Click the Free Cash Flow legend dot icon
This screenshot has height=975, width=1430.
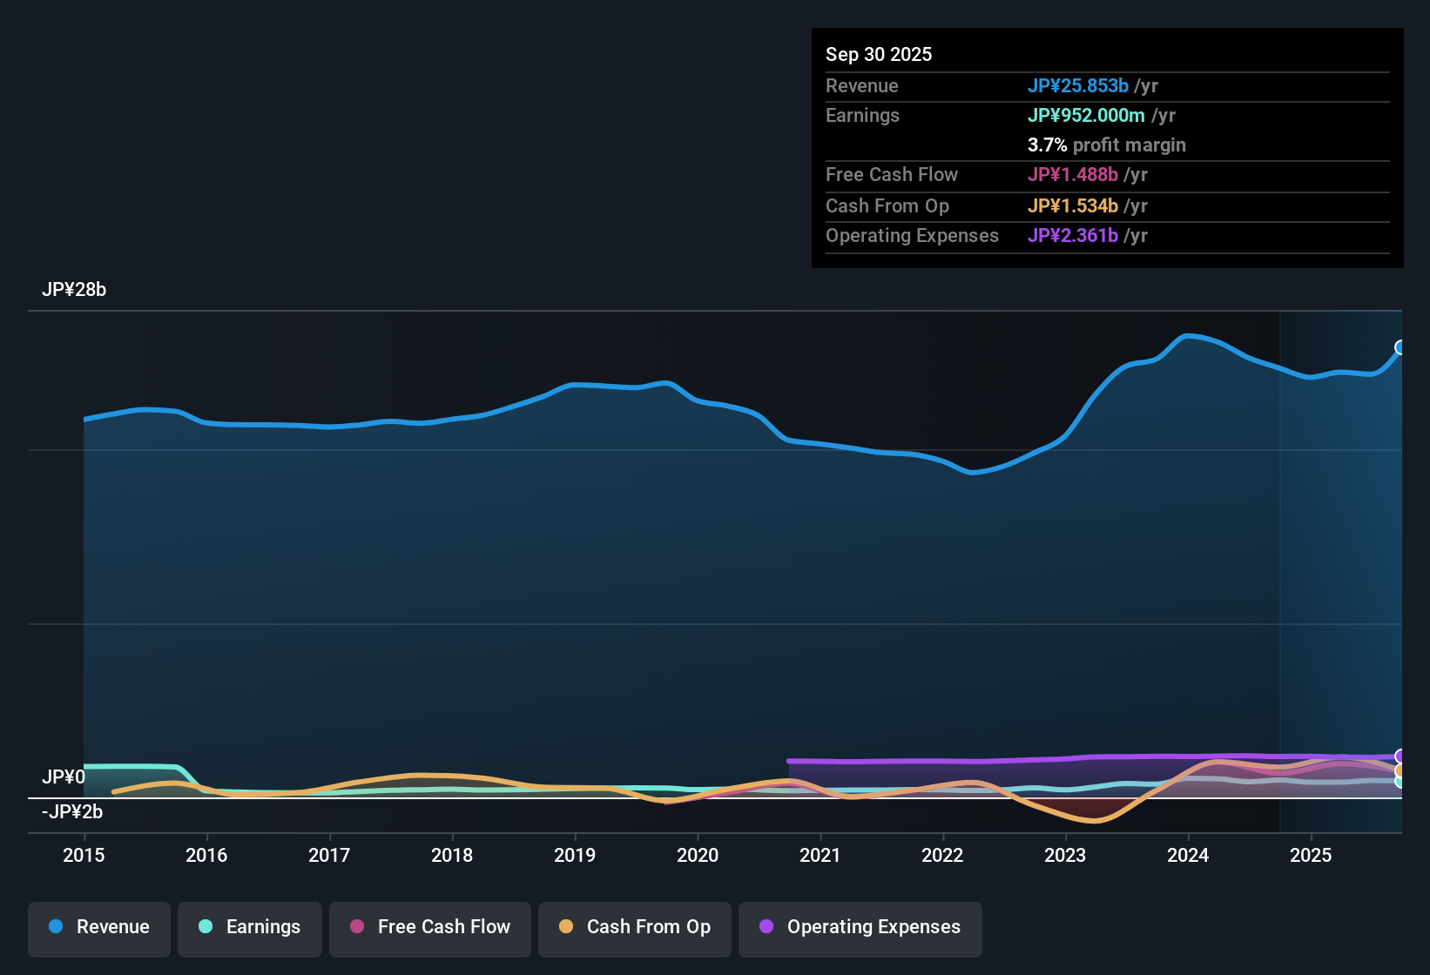tap(358, 927)
